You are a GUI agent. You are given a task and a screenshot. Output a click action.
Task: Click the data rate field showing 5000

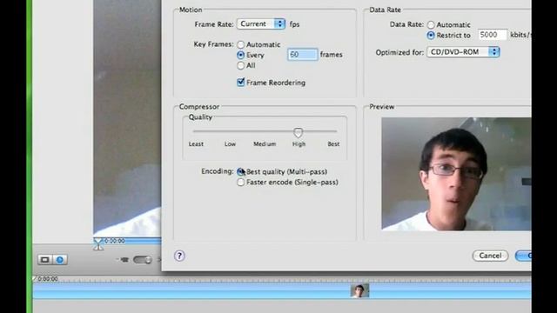tap(493, 35)
